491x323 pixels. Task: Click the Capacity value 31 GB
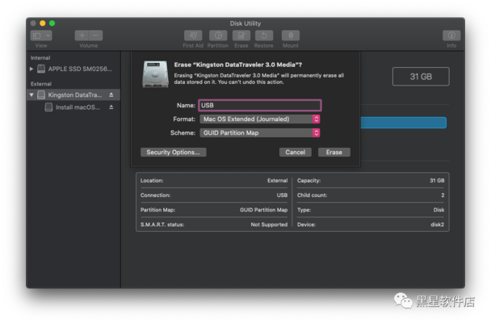pos(437,181)
